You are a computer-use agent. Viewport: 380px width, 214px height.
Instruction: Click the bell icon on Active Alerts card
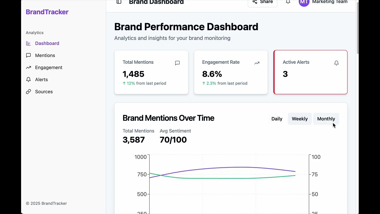pos(336,63)
